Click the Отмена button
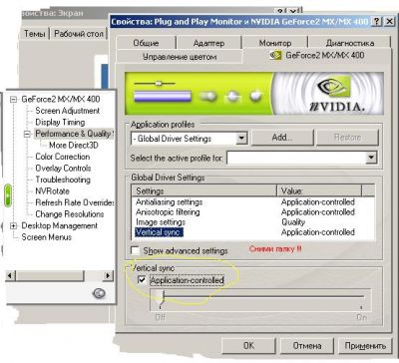The width and height of the screenshot is (399, 363). tap(307, 345)
